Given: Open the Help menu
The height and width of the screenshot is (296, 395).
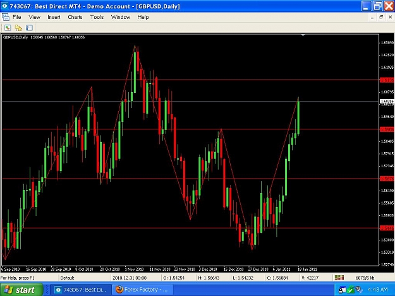Looking at the screenshot, I should (143, 17).
